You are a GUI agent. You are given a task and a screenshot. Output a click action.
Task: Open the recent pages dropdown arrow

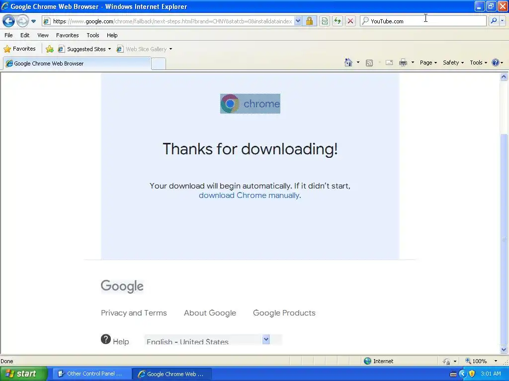[33, 21]
